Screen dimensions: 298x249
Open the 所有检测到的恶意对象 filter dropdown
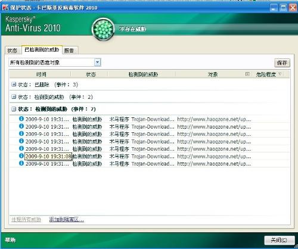[97, 63]
